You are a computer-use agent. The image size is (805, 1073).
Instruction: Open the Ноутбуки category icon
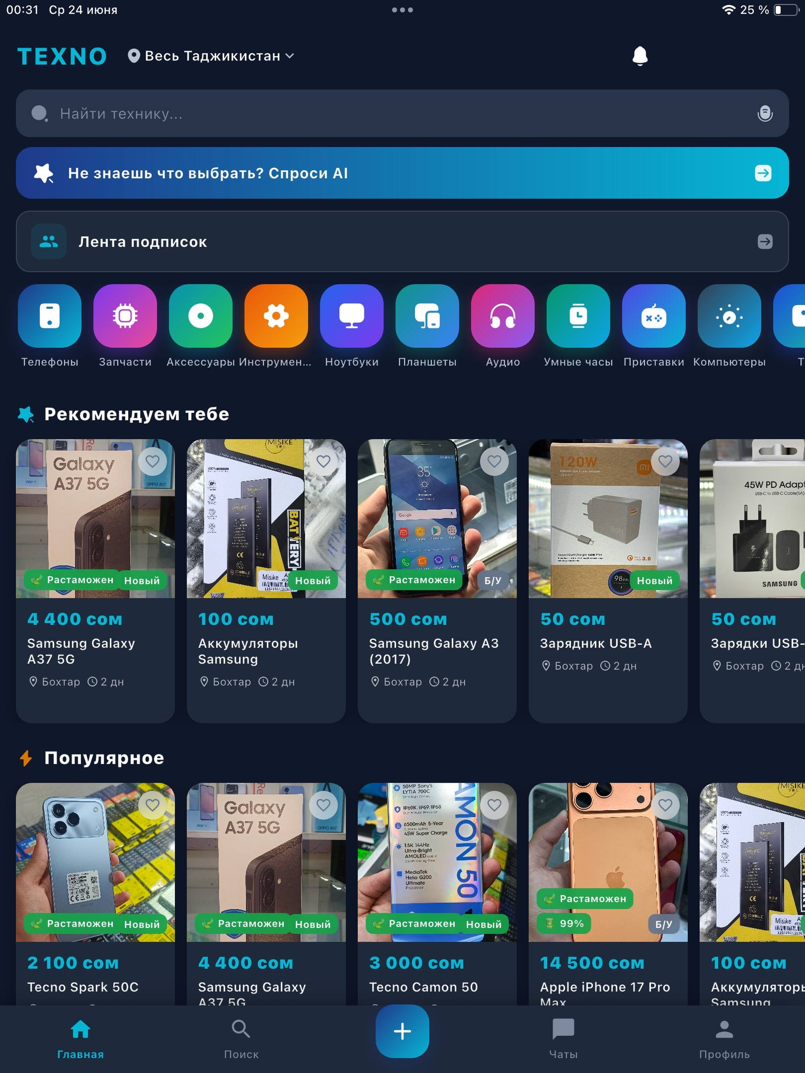[x=351, y=316]
